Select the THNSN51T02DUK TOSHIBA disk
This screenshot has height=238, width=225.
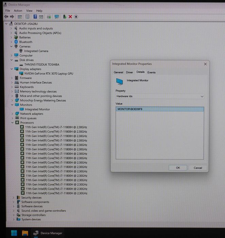42,65
